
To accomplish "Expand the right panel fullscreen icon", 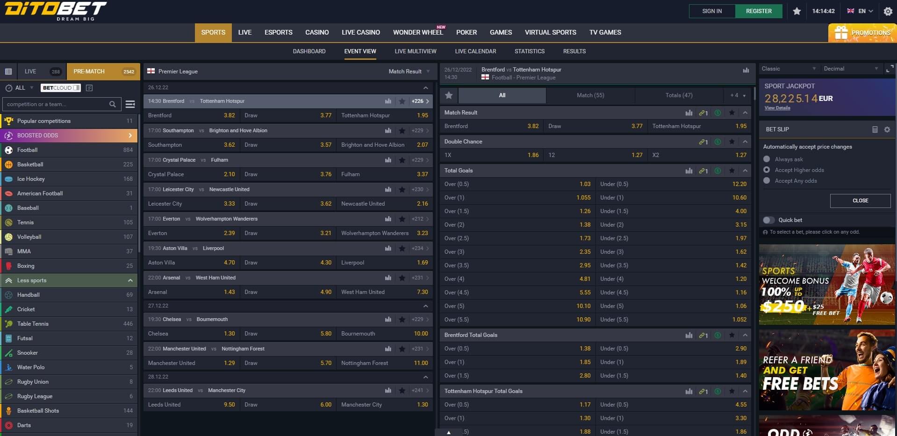I will pyautogui.click(x=890, y=69).
